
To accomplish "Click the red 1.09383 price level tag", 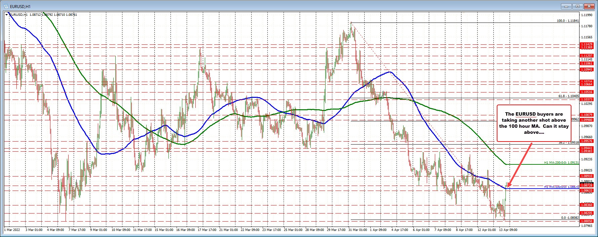I will coord(587,151).
